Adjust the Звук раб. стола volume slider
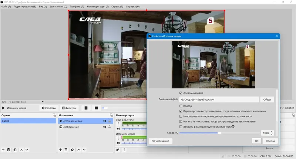 point(134,129)
